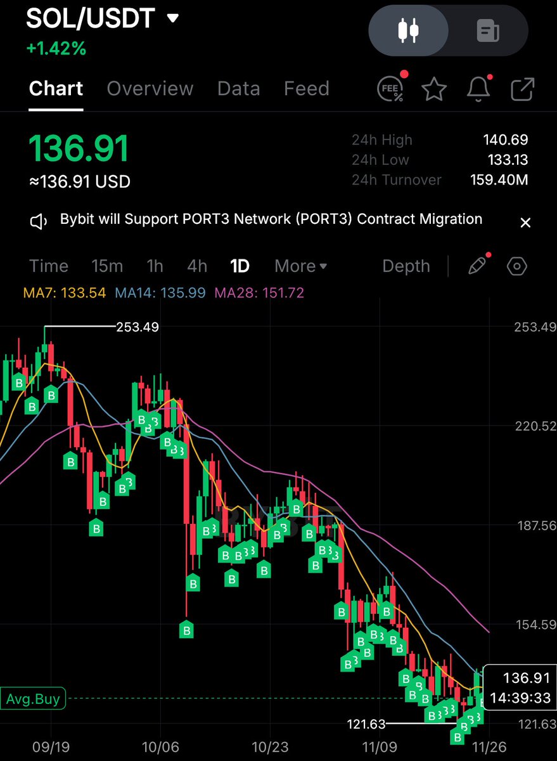Open the drawing tools pencil icon

coord(478,265)
